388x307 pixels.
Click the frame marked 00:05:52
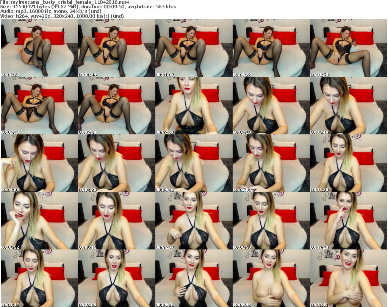(x=39, y=221)
